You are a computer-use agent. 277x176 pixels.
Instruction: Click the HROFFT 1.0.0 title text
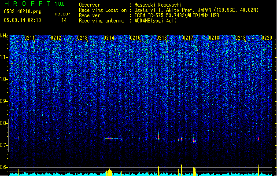pos(35,4)
